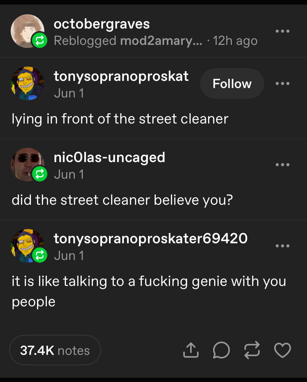The width and height of the screenshot is (307, 382).
Task: Follow tonysopranoproskat
Action: click(232, 83)
